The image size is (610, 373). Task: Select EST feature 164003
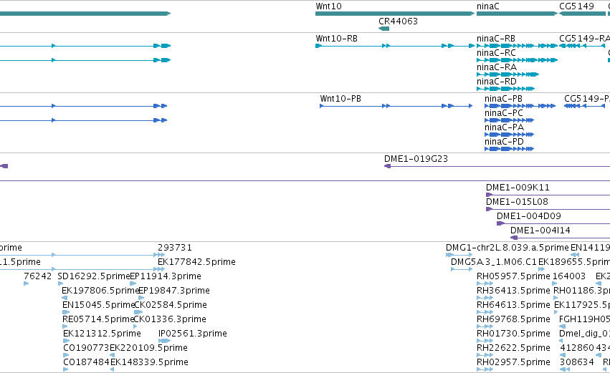click(x=569, y=276)
